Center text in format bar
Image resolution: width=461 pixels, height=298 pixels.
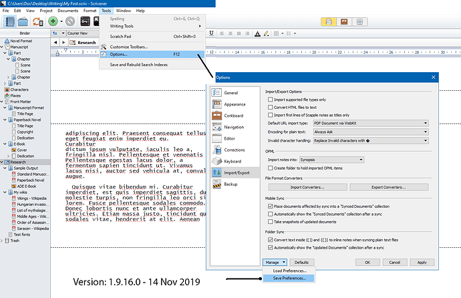(230, 33)
